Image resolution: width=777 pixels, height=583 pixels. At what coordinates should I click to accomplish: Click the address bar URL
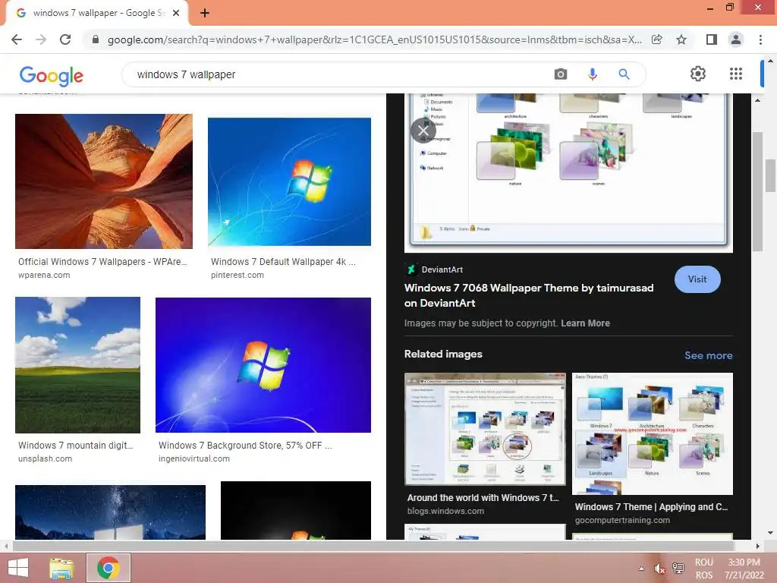[375, 39]
